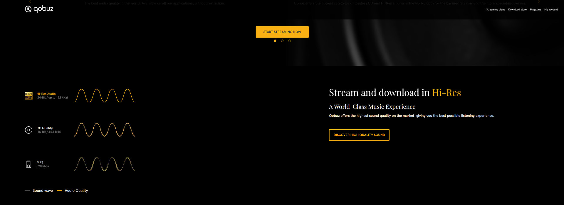Click the CD Quality disc icon
This screenshot has width=564, height=205.
click(28, 130)
